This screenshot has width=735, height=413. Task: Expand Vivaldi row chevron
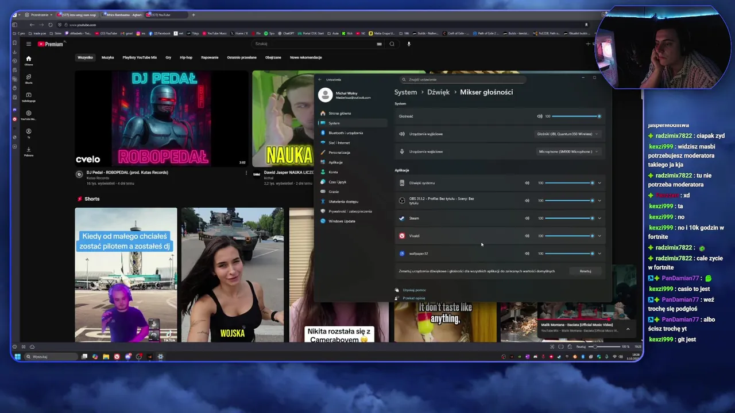(x=599, y=236)
